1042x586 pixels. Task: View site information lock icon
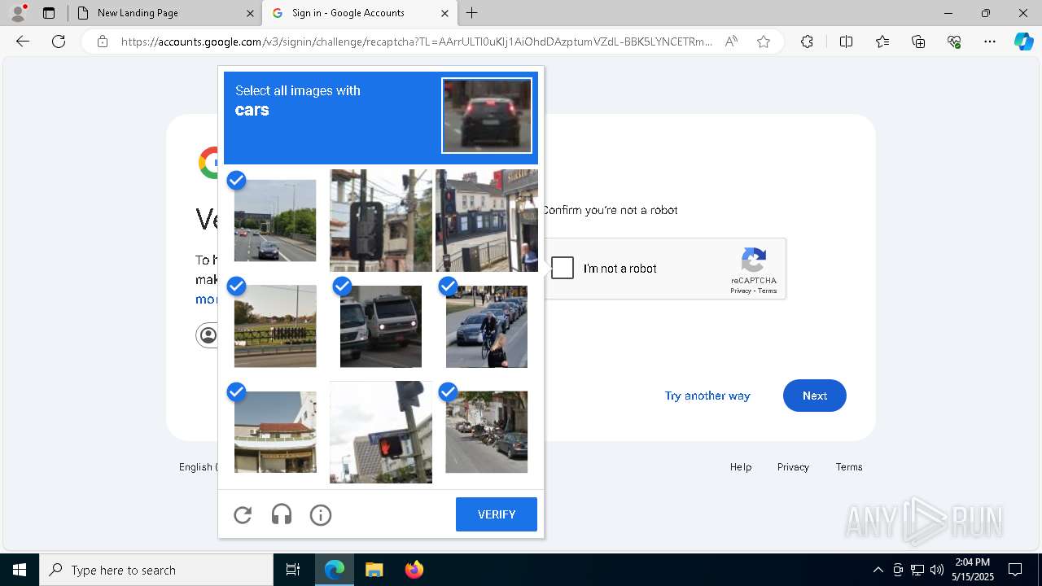pos(103,42)
